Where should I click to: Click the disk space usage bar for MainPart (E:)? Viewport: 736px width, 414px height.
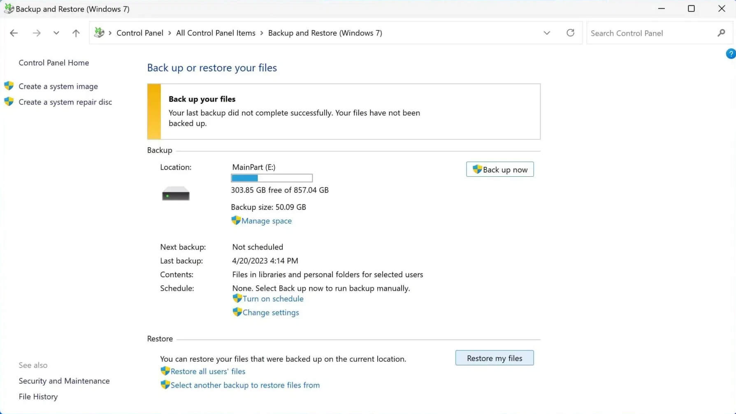[x=272, y=178]
